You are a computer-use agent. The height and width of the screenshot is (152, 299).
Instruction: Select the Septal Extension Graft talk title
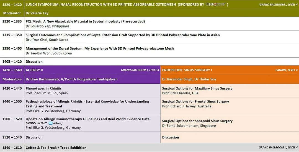pyautogui.click(x=123, y=35)
